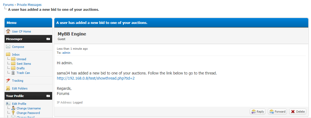The height and width of the screenshot is (118, 311).
Task: Forward this private message
Action: [x=277, y=112]
